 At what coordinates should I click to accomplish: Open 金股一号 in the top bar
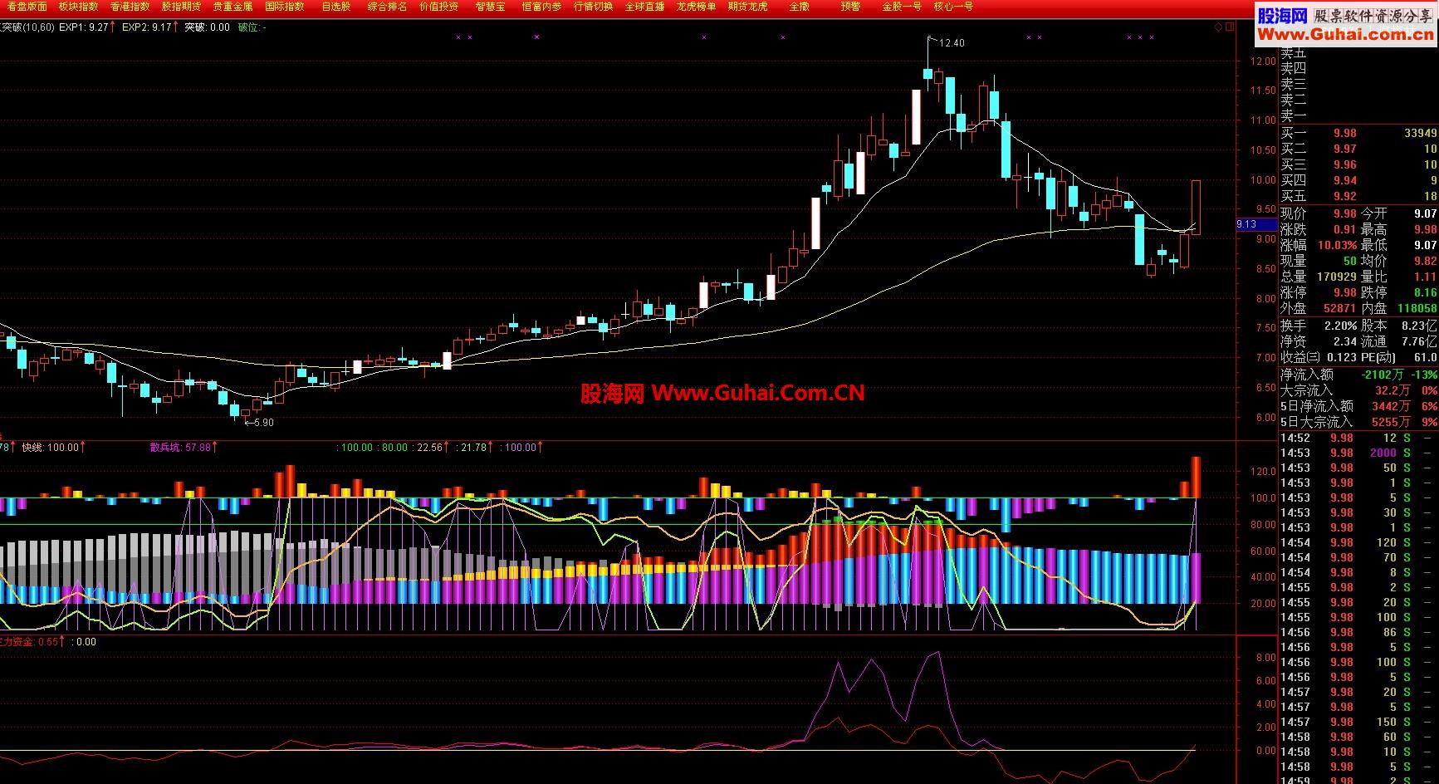pyautogui.click(x=902, y=7)
